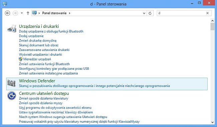The width and height of the screenshot is (217, 127).
Task: Refresh the Control Panel view
Action: pyautogui.click(x=150, y=13)
